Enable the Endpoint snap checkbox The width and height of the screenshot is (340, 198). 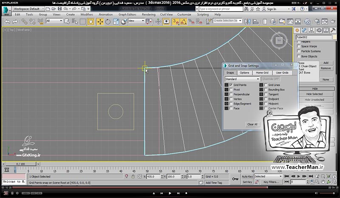point(266,99)
